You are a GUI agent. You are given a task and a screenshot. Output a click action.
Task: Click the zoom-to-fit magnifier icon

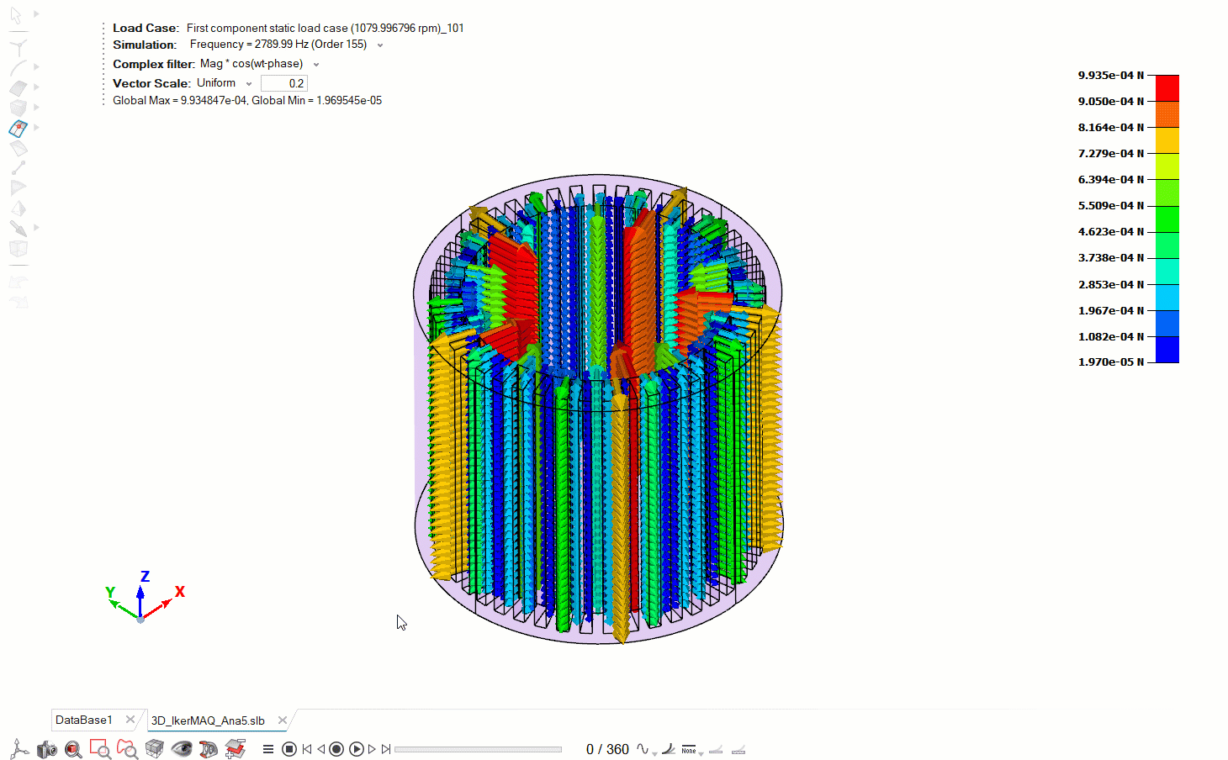click(74, 749)
